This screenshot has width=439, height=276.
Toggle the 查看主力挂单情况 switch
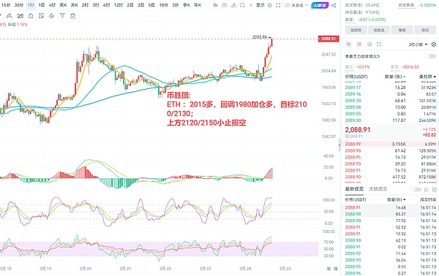pyautogui.click(x=431, y=56)
